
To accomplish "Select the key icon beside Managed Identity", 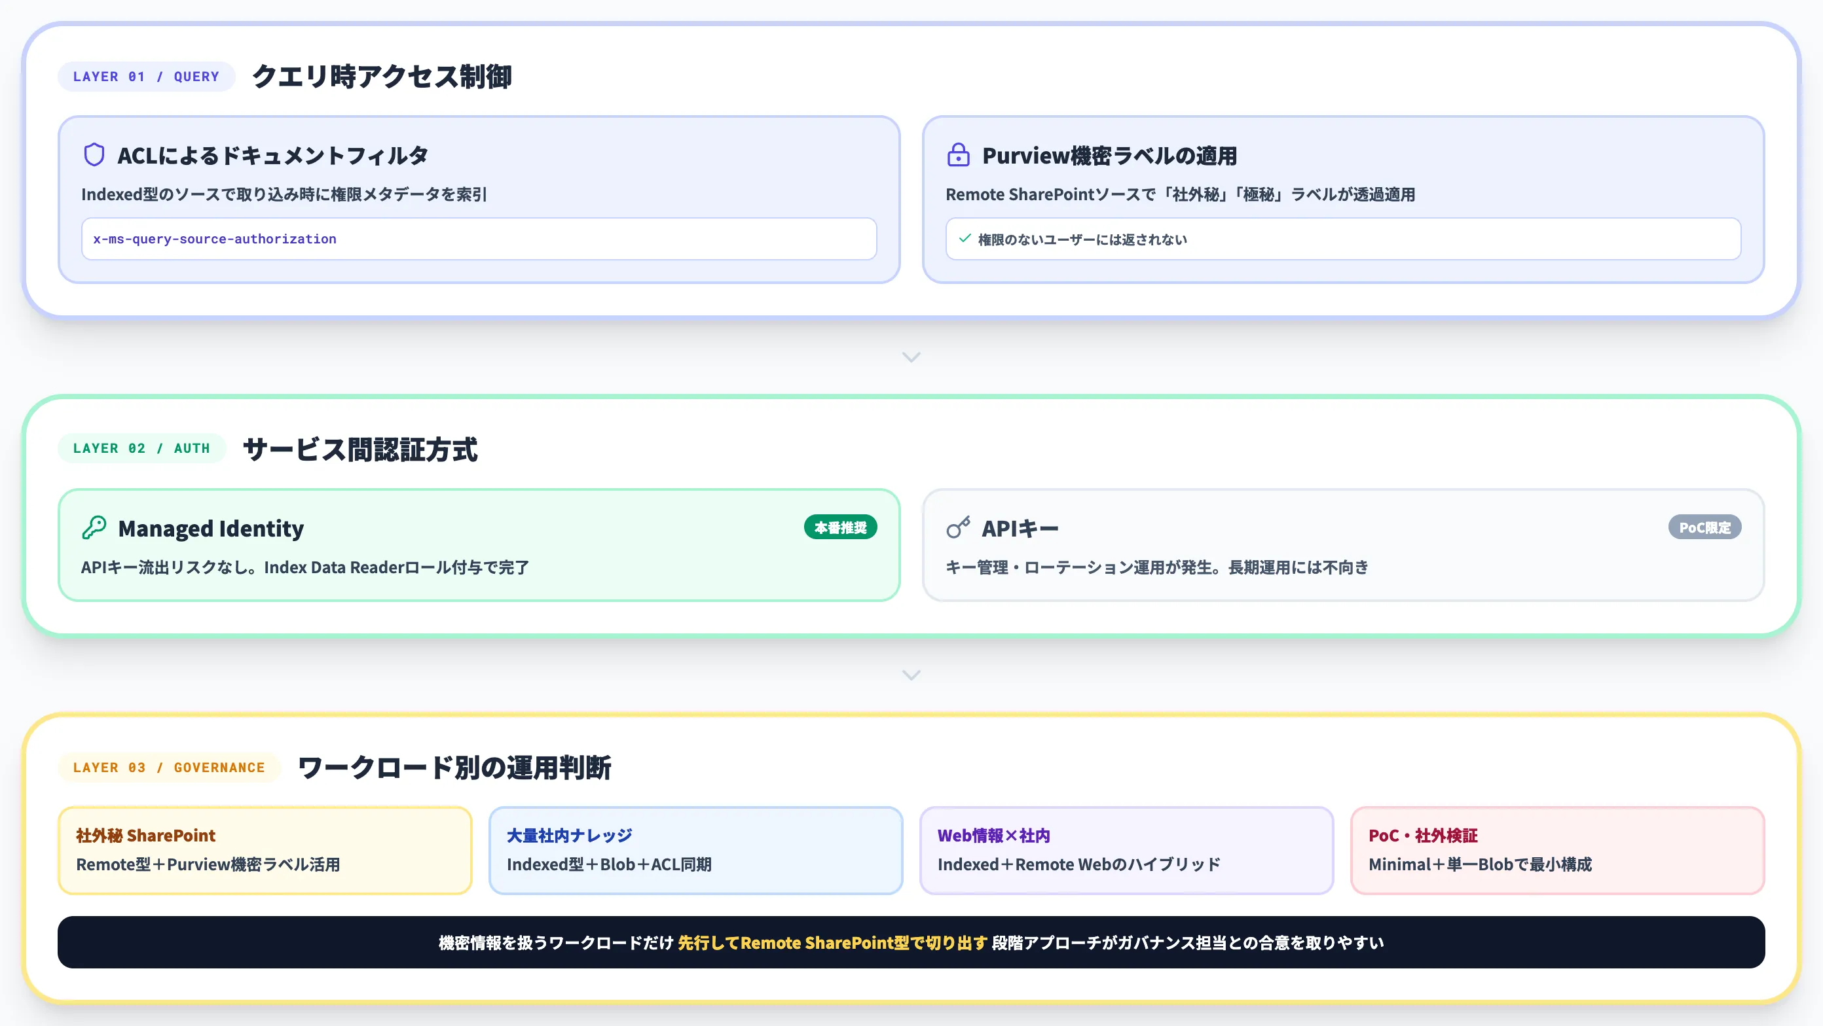I will 95,527.
